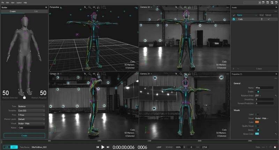Skip to the first frame of the take
Screen dimensions: 279x150
(98, 147)
